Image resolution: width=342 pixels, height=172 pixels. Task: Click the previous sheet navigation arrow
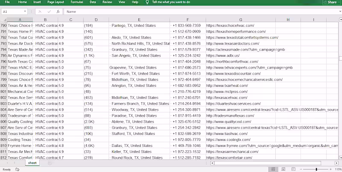[7, 163]
